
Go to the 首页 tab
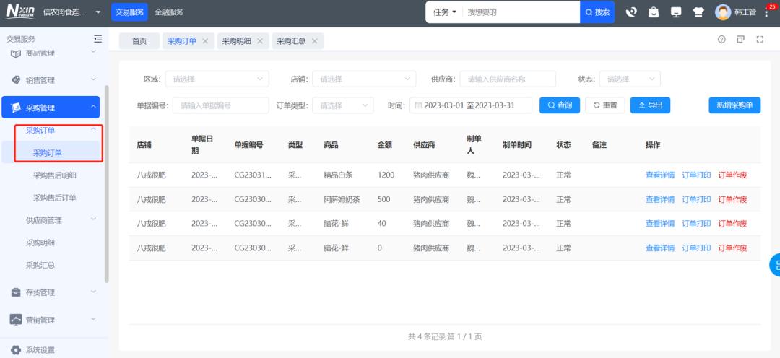click(139, 41)
